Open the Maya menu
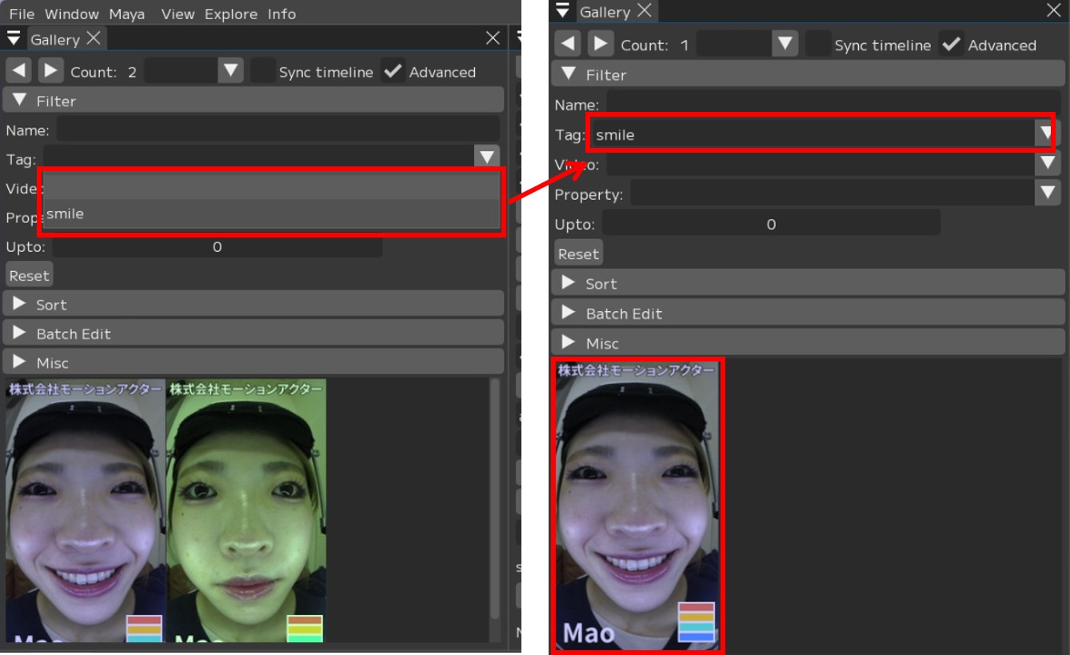 click(126, 14)
